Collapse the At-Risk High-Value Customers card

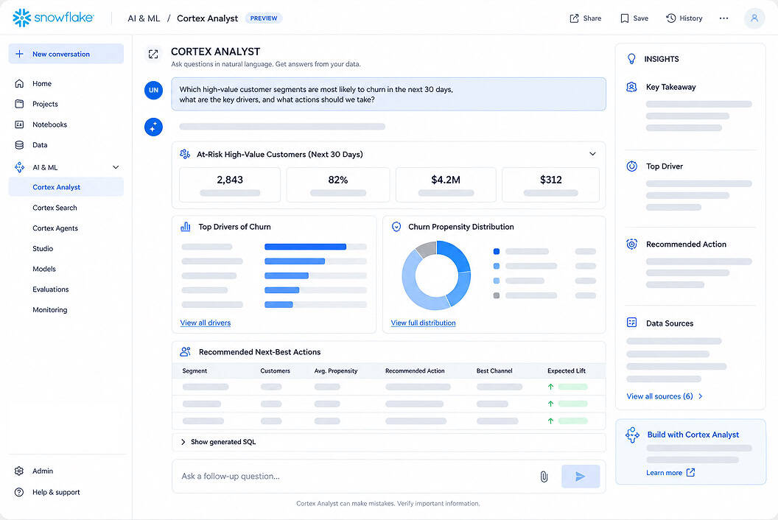click(x=592, y=154)
